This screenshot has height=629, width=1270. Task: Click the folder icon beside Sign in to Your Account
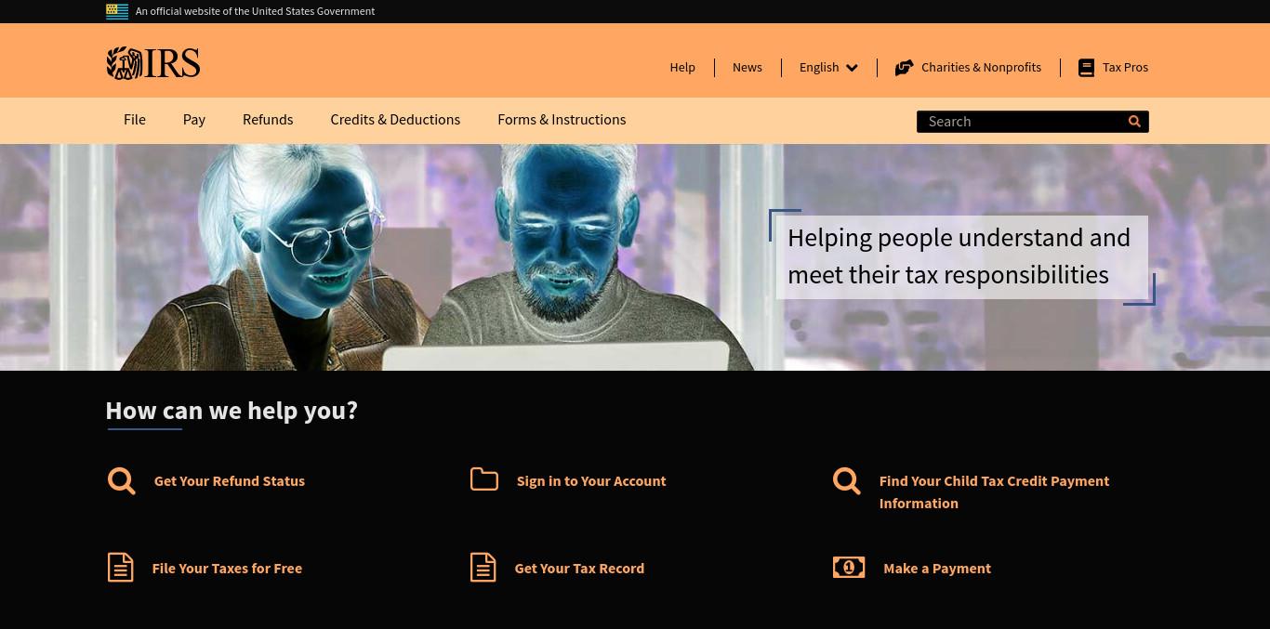[484, 478]
